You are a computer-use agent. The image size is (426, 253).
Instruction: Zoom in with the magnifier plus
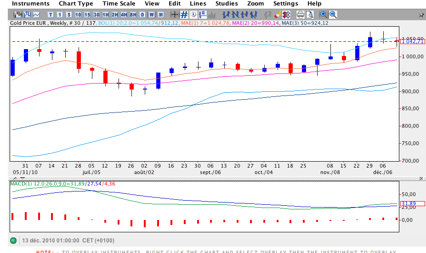pos(324,15)
